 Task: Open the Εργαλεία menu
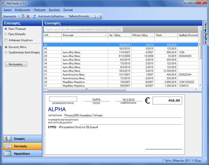[x=54, y=10]
